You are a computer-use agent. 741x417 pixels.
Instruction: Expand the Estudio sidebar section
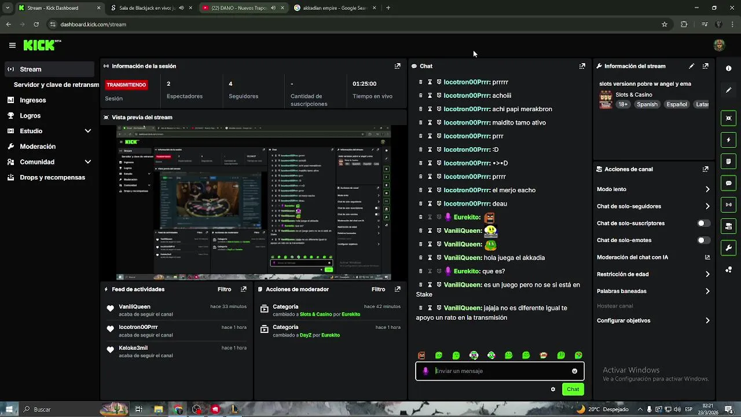[x=88, y=131]
